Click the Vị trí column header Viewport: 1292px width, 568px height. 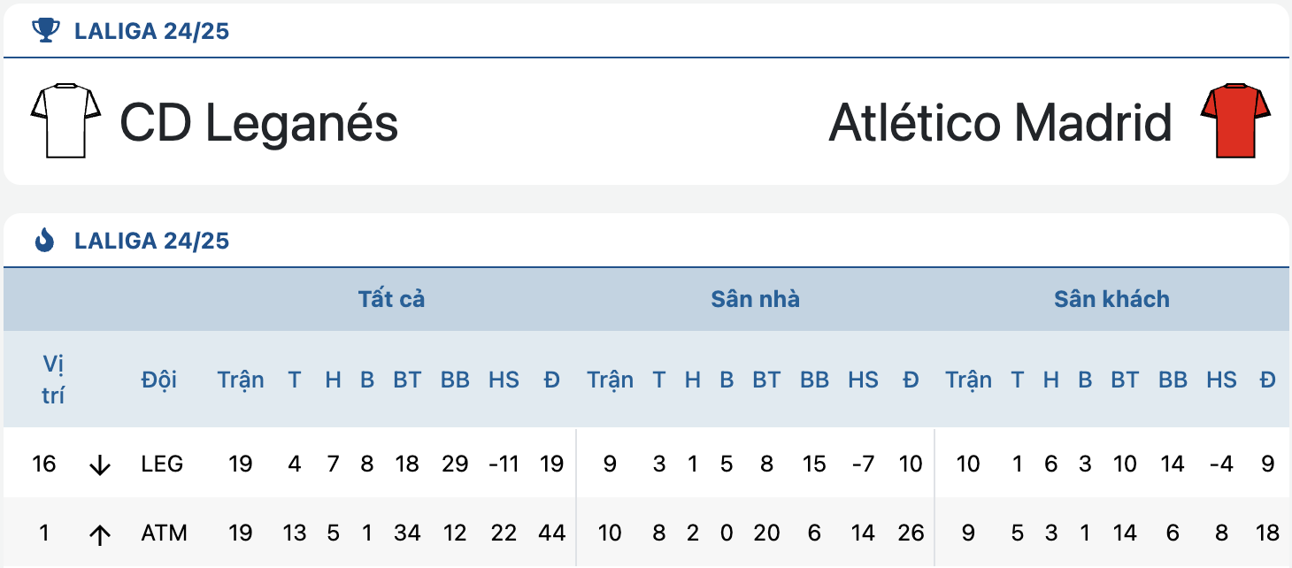[53, 380]
